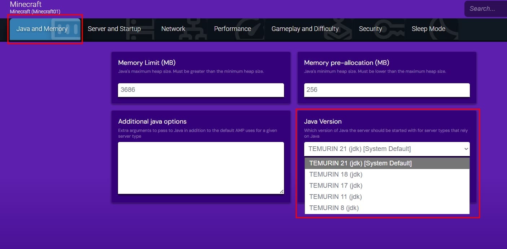This screenshot has width=507, height=249.
Task: Click the Additional java options heading
Action: pyautogui.click(x=152, y=121)
